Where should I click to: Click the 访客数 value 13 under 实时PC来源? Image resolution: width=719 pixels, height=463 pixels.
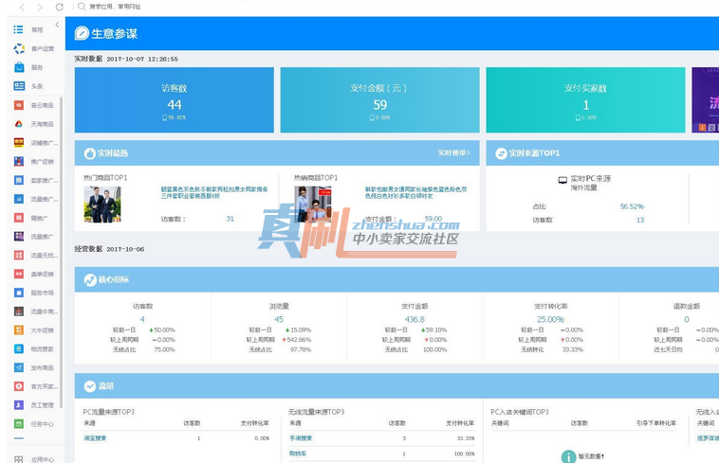(640, 220)
